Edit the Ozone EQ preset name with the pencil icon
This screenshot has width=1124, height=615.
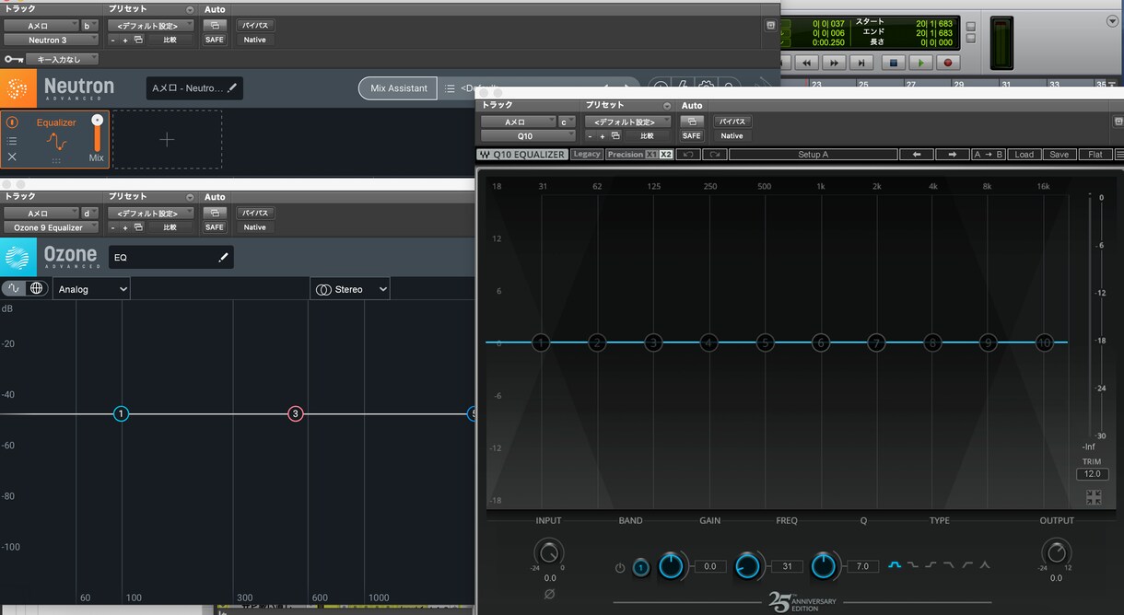tap(222, 258)
